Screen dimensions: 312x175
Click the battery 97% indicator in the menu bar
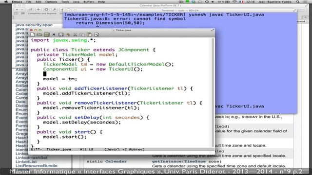(x=224, y=2)
